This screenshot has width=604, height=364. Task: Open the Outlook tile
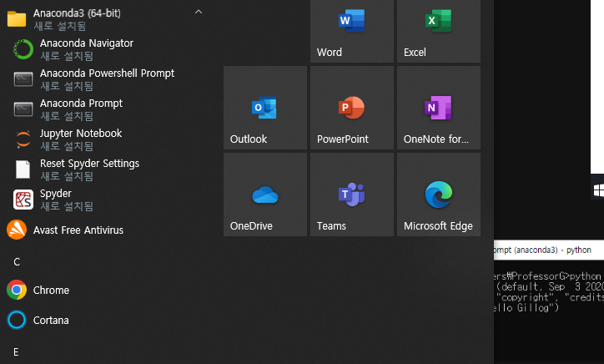[265, 108]
